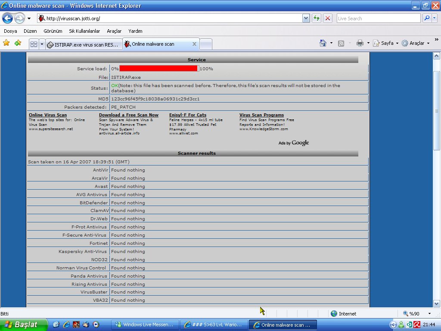Viewport: 441px width, 331px height.
Task: Open search provider options dropdown
Action: click(434, 19)
